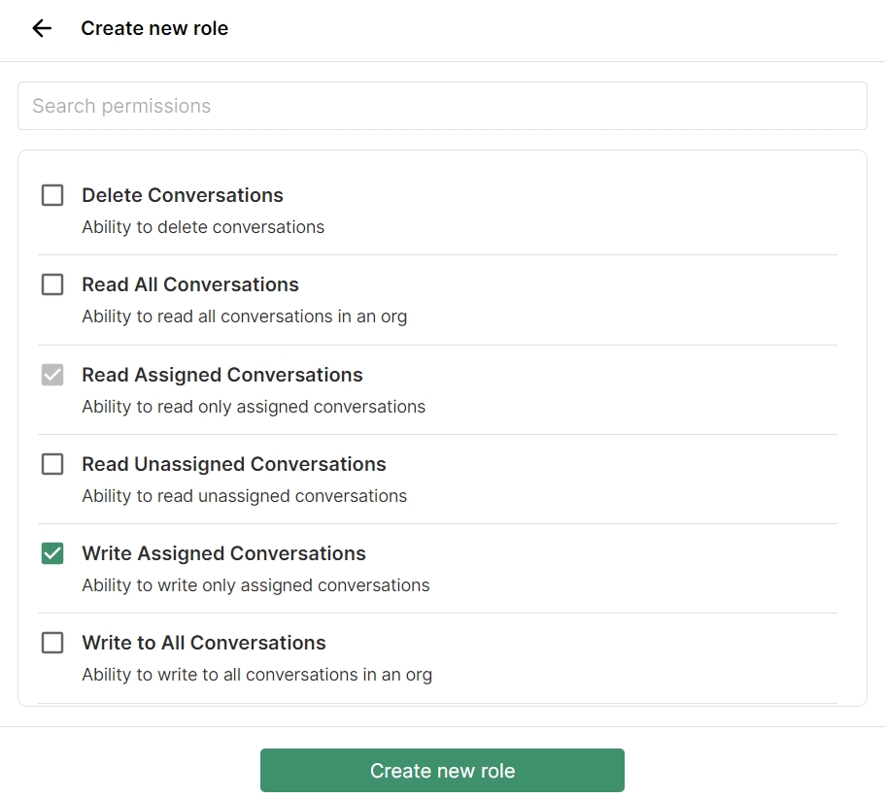The width and height of the screenshot is (885, 798).
Task: Tick the Read Unassigned Conversations checkbox
Action: point(52,464)
